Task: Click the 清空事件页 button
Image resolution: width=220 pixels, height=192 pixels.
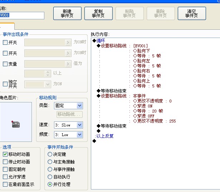Action: (x=192, y=14)
